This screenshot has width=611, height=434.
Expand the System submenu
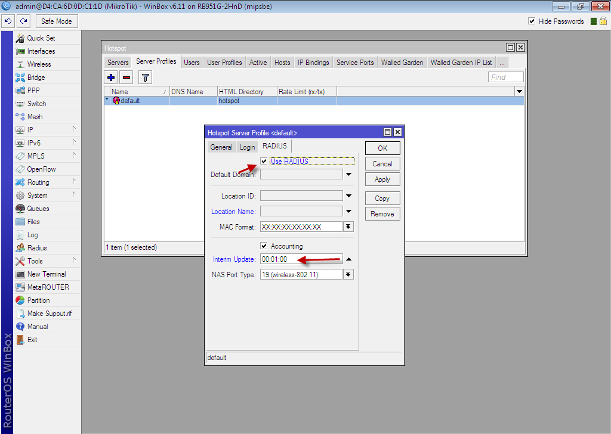[74, 195]
